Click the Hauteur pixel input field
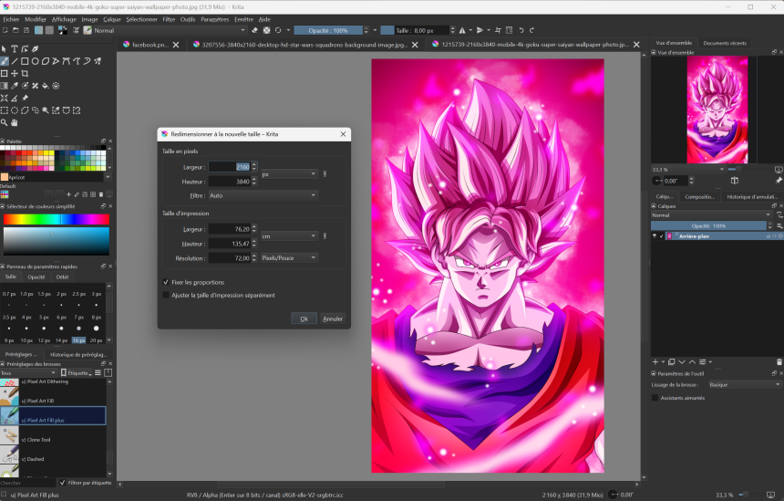The height and width of the screenshot is (501, 784). [230, 182]
